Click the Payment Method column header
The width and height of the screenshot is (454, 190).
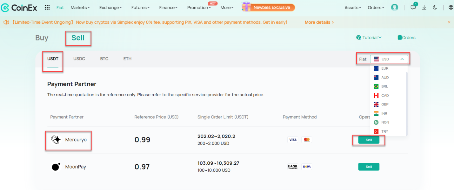[x=300, y=117]
